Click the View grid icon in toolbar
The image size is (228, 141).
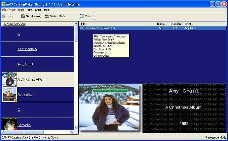(82, 16)
